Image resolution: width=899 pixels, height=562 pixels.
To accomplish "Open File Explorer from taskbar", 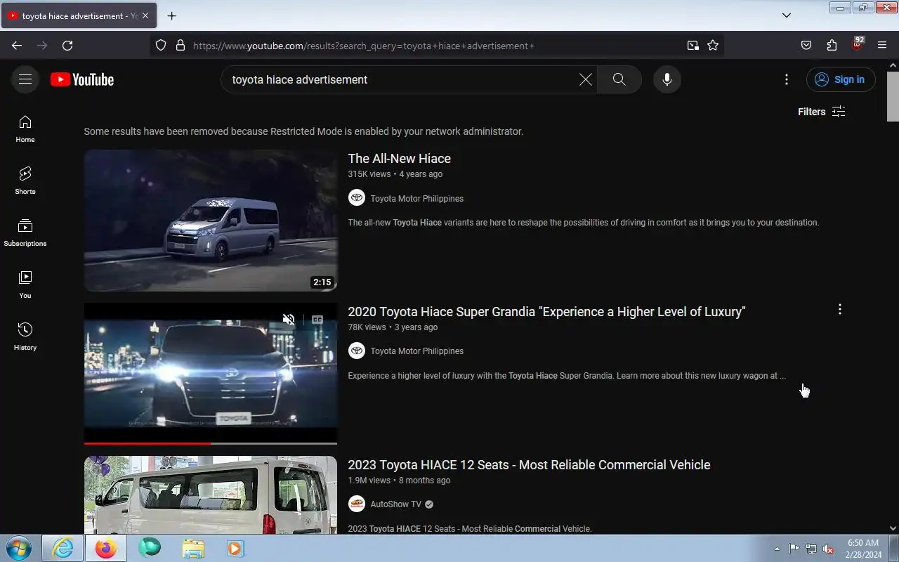I will click(193, 548).
